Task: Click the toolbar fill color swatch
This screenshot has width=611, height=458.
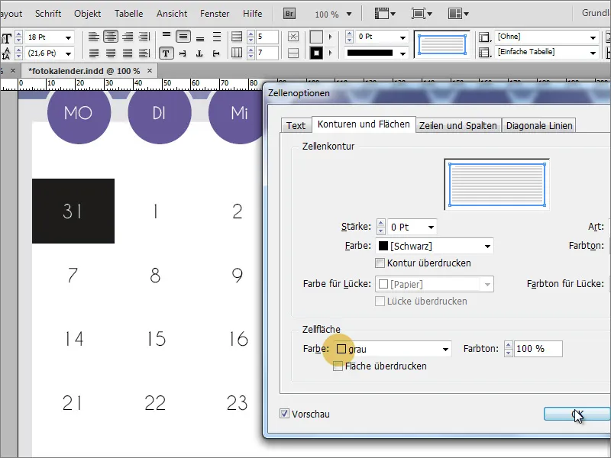Action: (316, 37)
